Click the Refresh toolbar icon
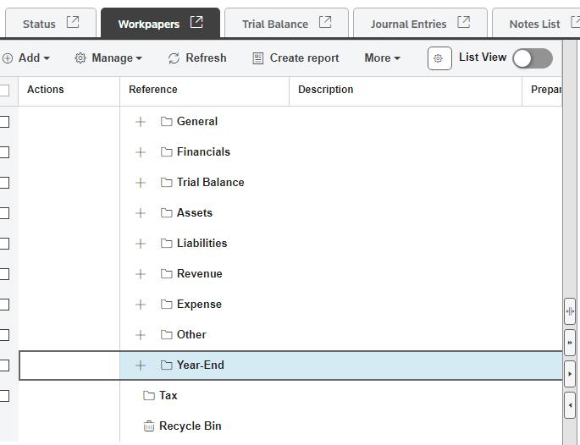 pos(174,58)
